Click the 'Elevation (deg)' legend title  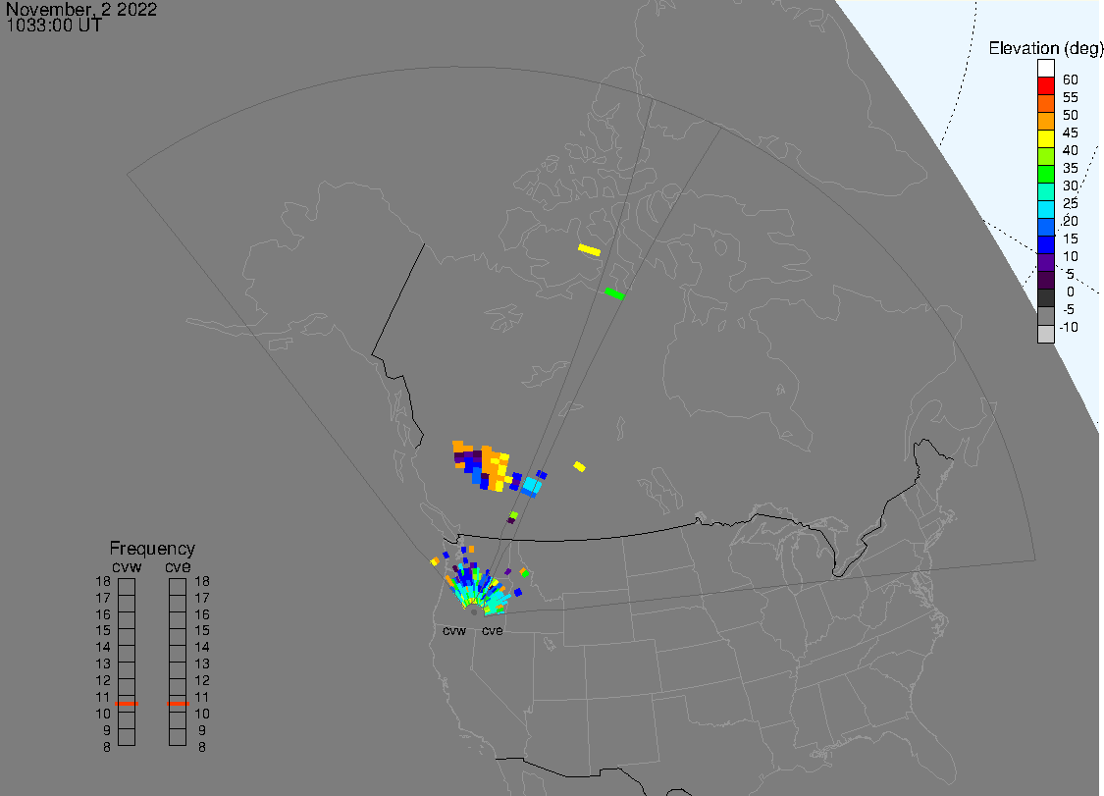[x=1045, y=48]
